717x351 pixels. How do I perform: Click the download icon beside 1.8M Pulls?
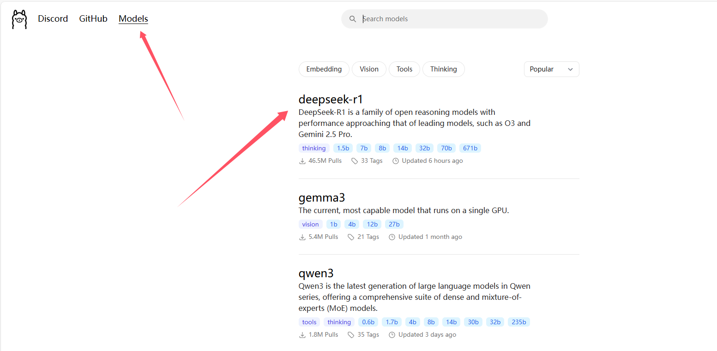tap(302, 335)
